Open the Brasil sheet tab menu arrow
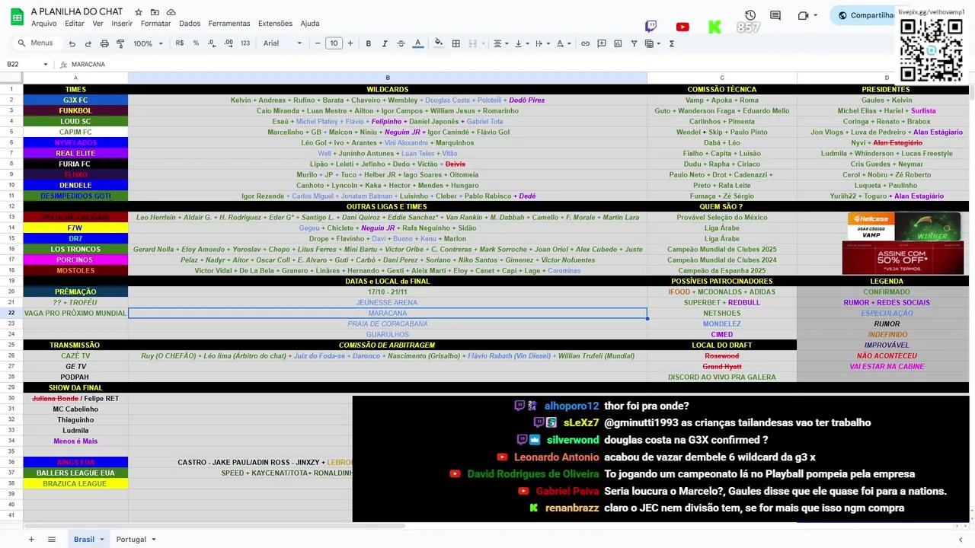This screenshot has height=548, width=975. tap(102, 539)
